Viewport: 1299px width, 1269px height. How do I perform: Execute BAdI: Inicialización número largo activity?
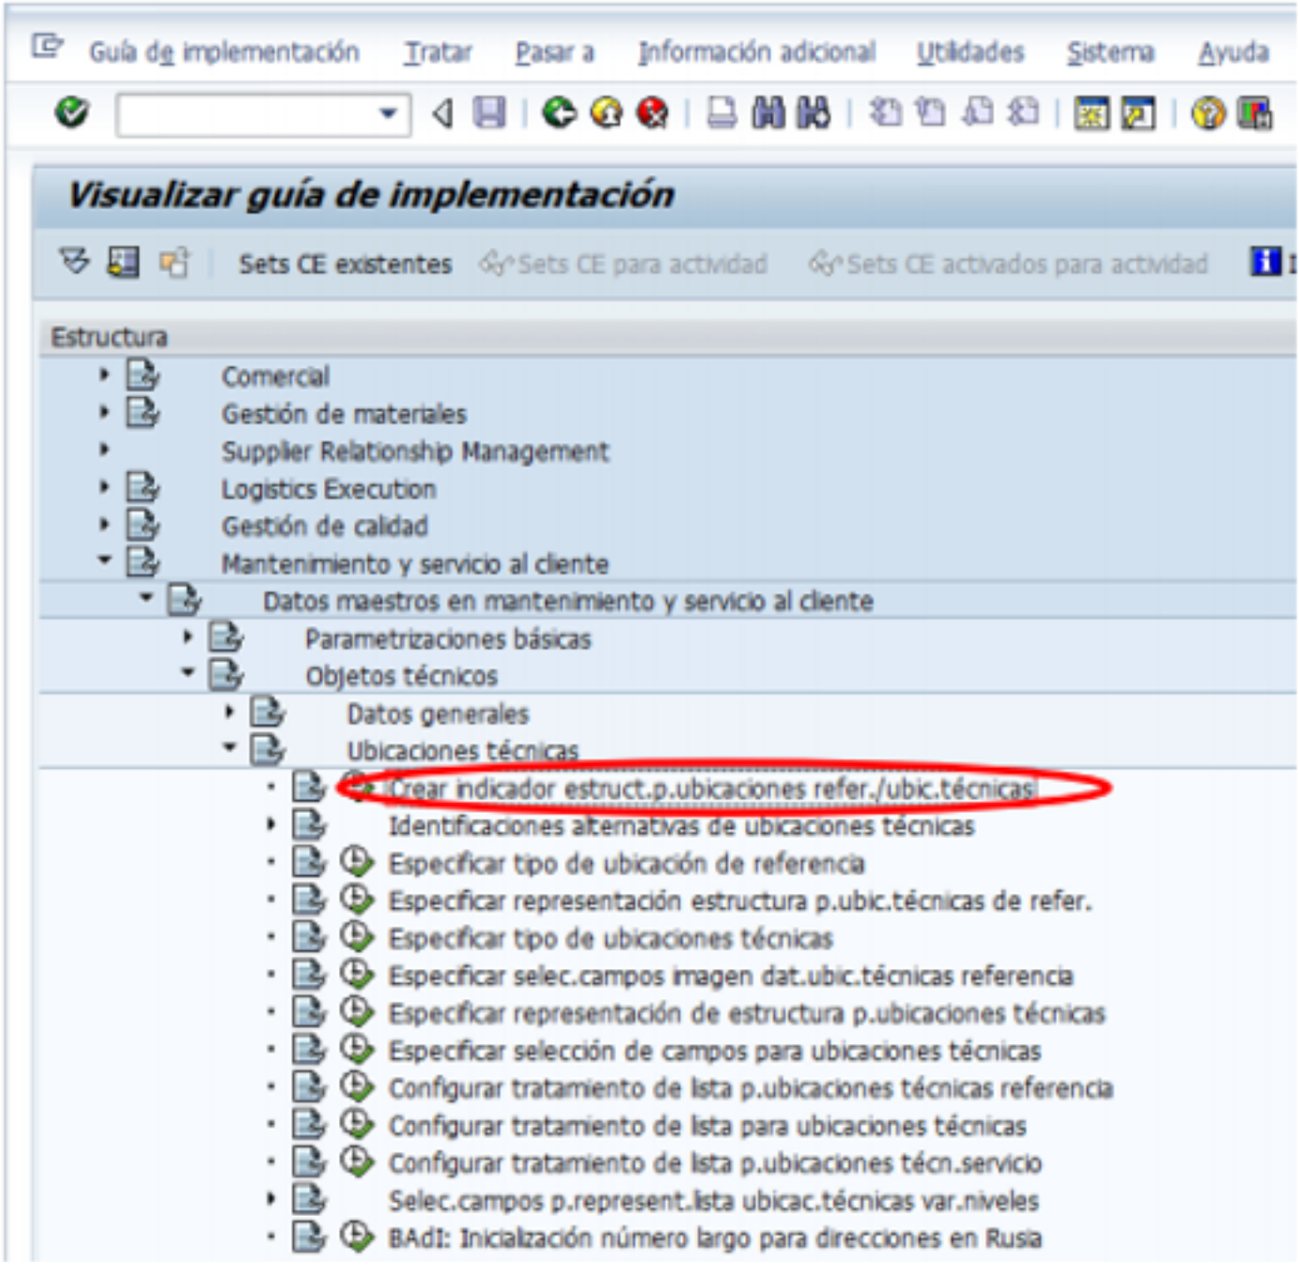(357, 1236)
